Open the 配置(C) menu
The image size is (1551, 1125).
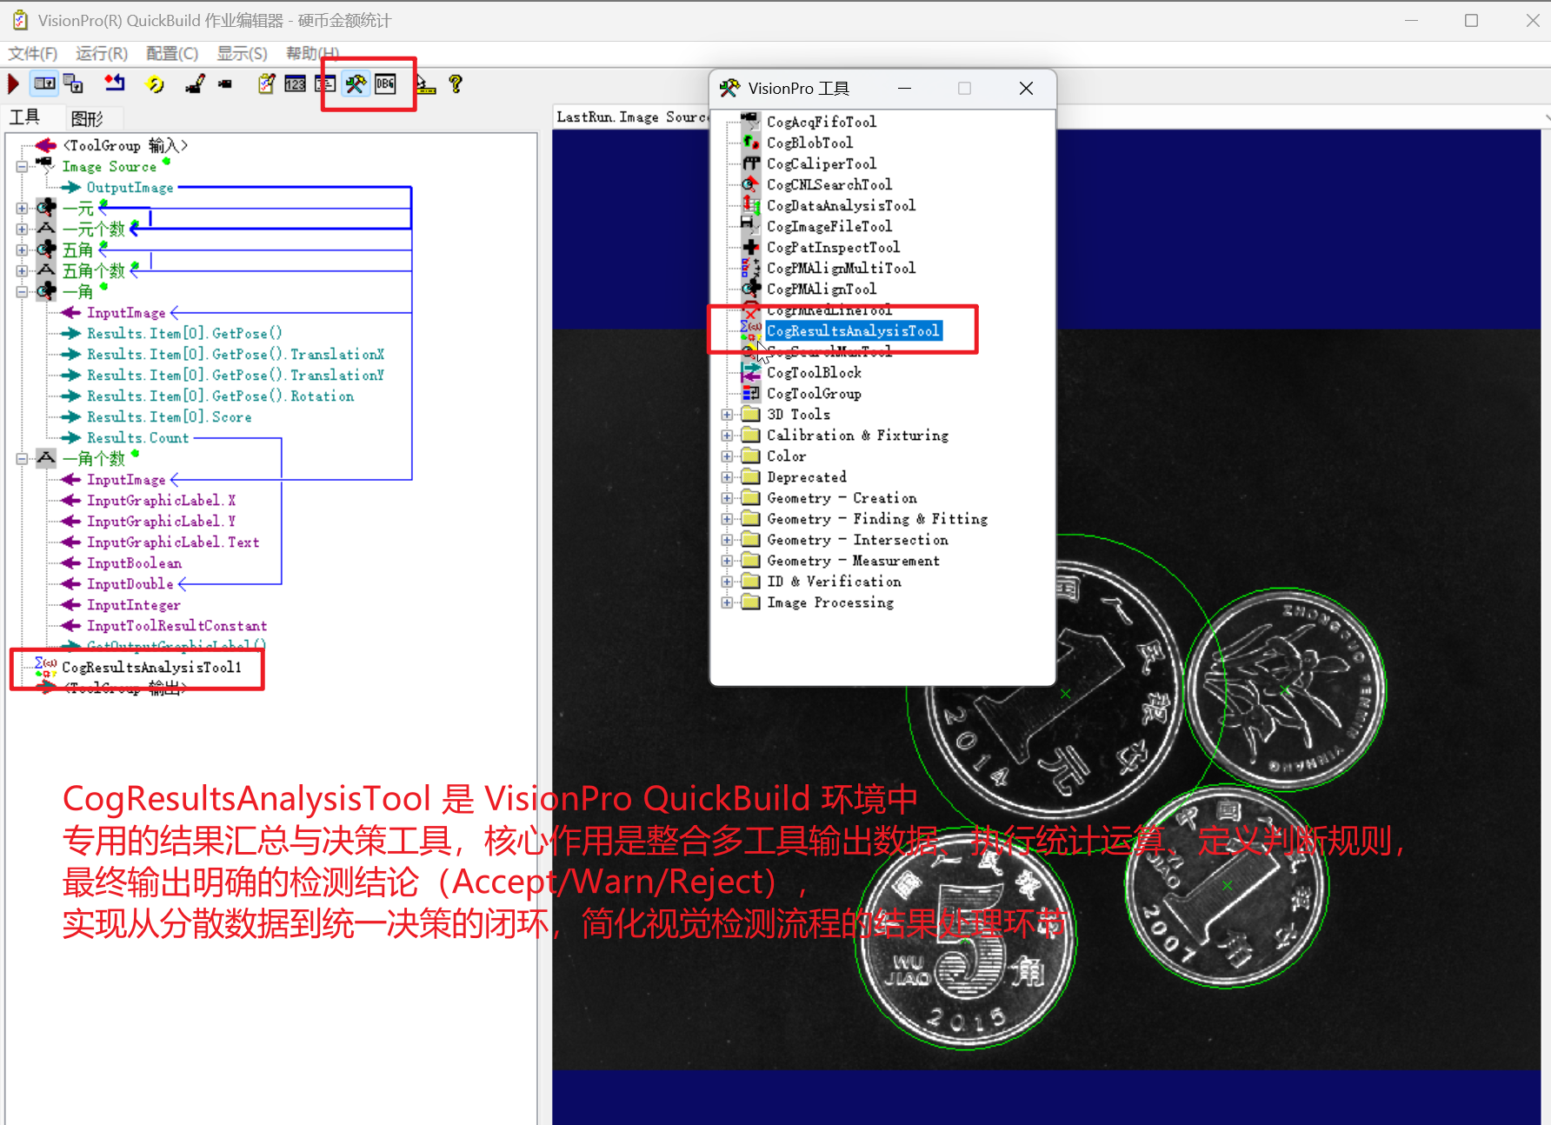click(x=172, y=53)
